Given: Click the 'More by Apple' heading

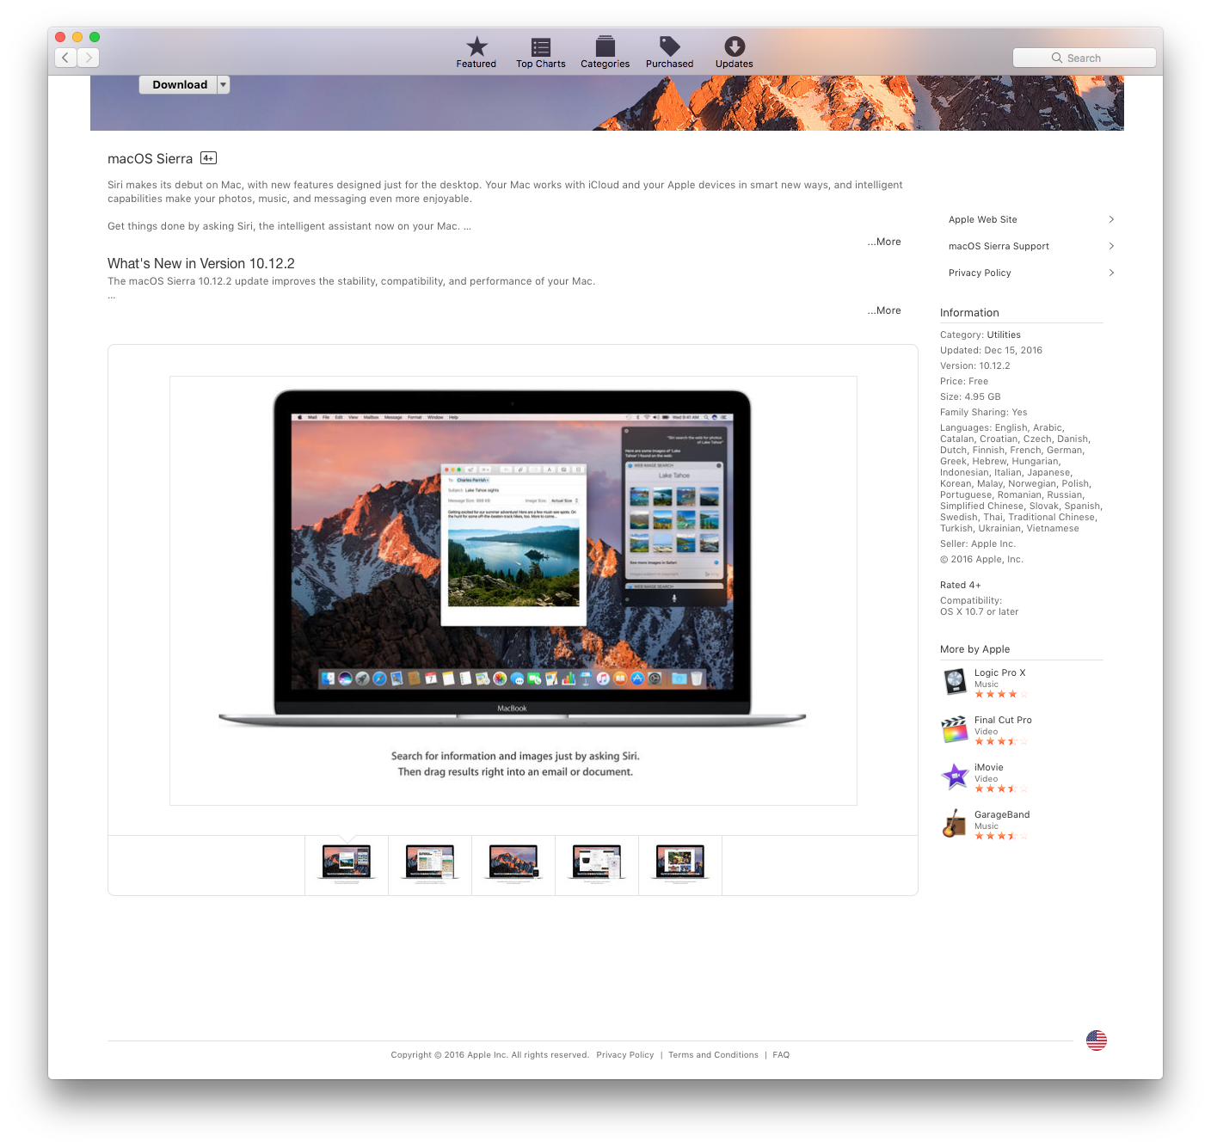Looking at the screenshot, I should [975, 649].
